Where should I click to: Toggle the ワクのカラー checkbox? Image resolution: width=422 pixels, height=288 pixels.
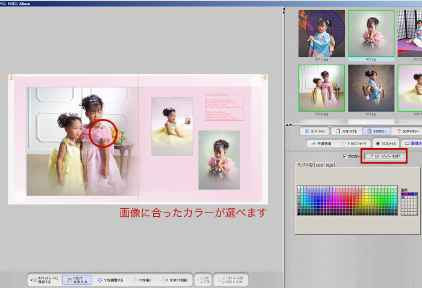coord(344,156)
